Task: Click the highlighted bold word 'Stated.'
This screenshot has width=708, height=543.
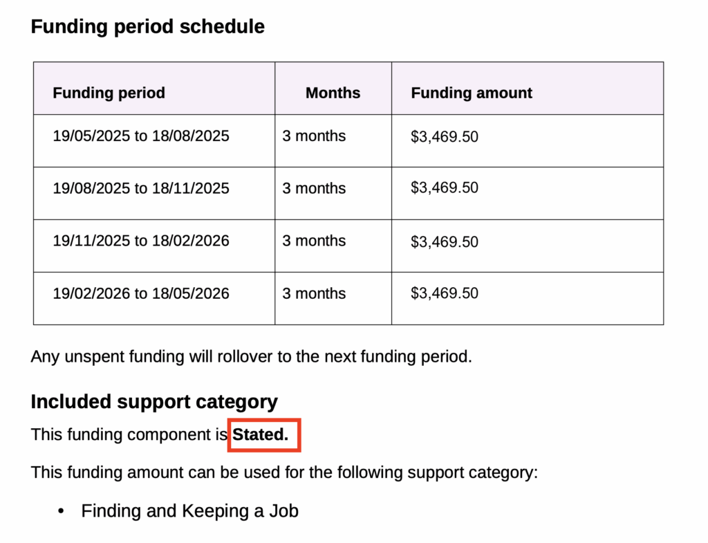Action: click(x=260, y=435)
